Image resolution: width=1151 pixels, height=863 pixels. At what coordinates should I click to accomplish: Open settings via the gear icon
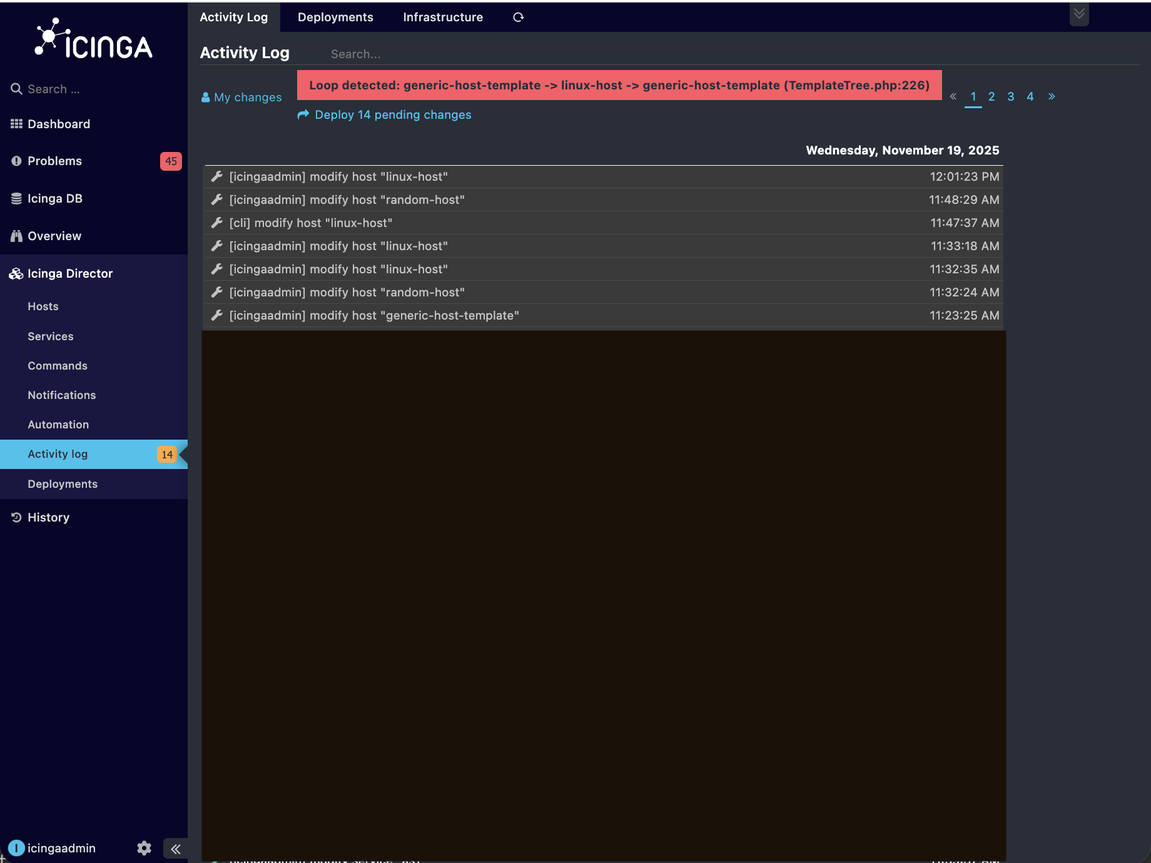point(144,848)
